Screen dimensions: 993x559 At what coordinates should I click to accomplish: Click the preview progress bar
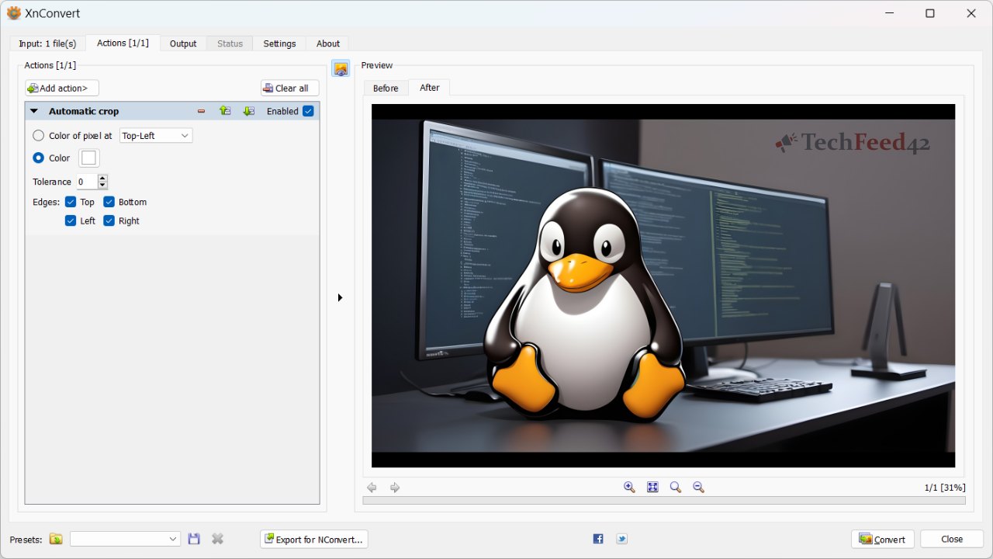point(664,501)
